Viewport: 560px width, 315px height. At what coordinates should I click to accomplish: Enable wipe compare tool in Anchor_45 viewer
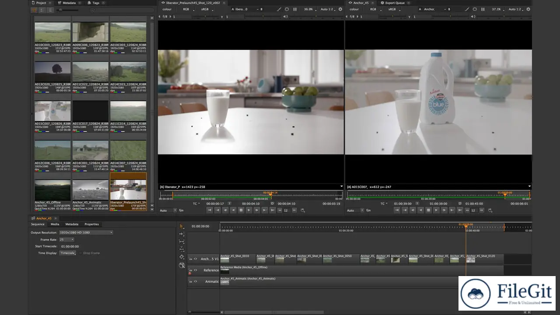[x=467, y=9]
